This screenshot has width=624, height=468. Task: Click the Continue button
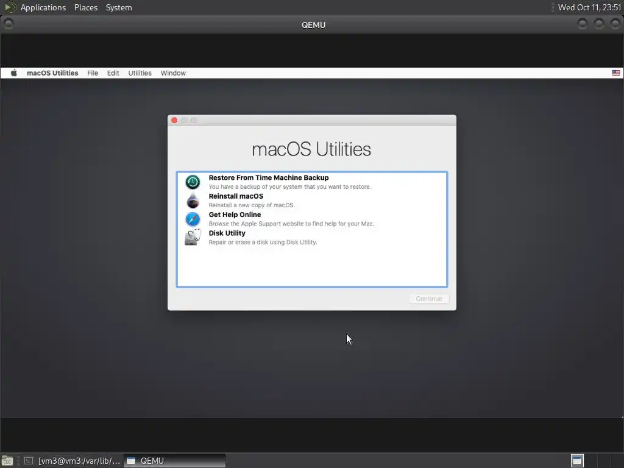[429, 299]
